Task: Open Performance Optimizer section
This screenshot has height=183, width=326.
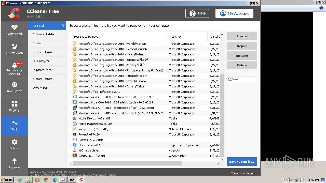Action: (15, 69)
